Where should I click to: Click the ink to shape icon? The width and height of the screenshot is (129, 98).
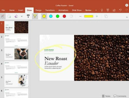click(x=106, y=16)
